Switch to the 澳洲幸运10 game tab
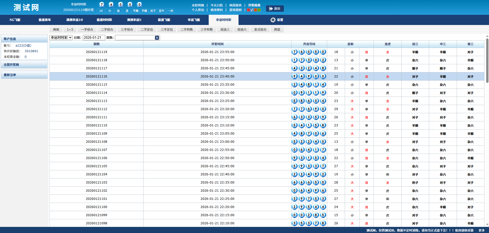The image size is (489, 233). (x=74, y=20)
